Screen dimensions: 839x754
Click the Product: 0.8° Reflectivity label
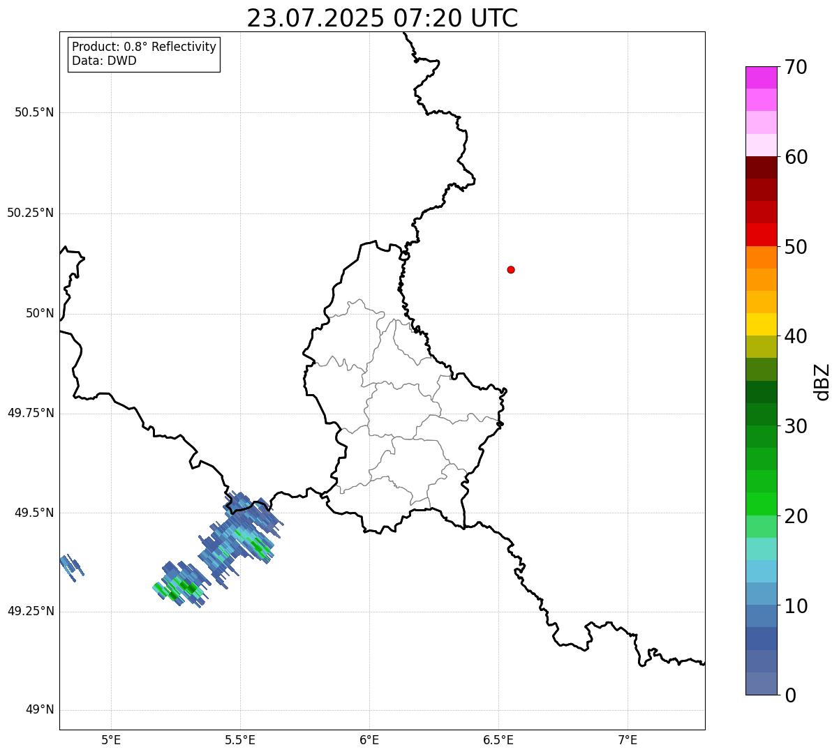[144, 47]
